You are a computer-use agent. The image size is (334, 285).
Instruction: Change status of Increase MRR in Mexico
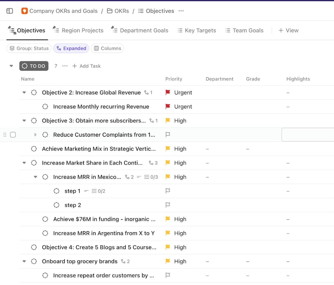[x=45, y=177]
